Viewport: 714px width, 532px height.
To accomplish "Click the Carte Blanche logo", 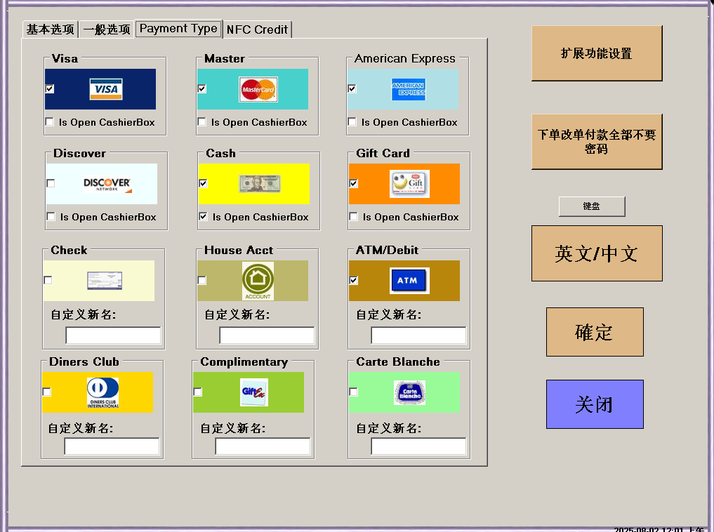I will coord(409,392).
